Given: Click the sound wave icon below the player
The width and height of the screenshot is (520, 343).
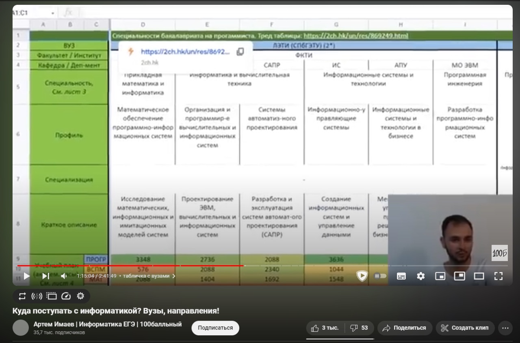Looking at the screenshot, I should click(x=37, y=296).
